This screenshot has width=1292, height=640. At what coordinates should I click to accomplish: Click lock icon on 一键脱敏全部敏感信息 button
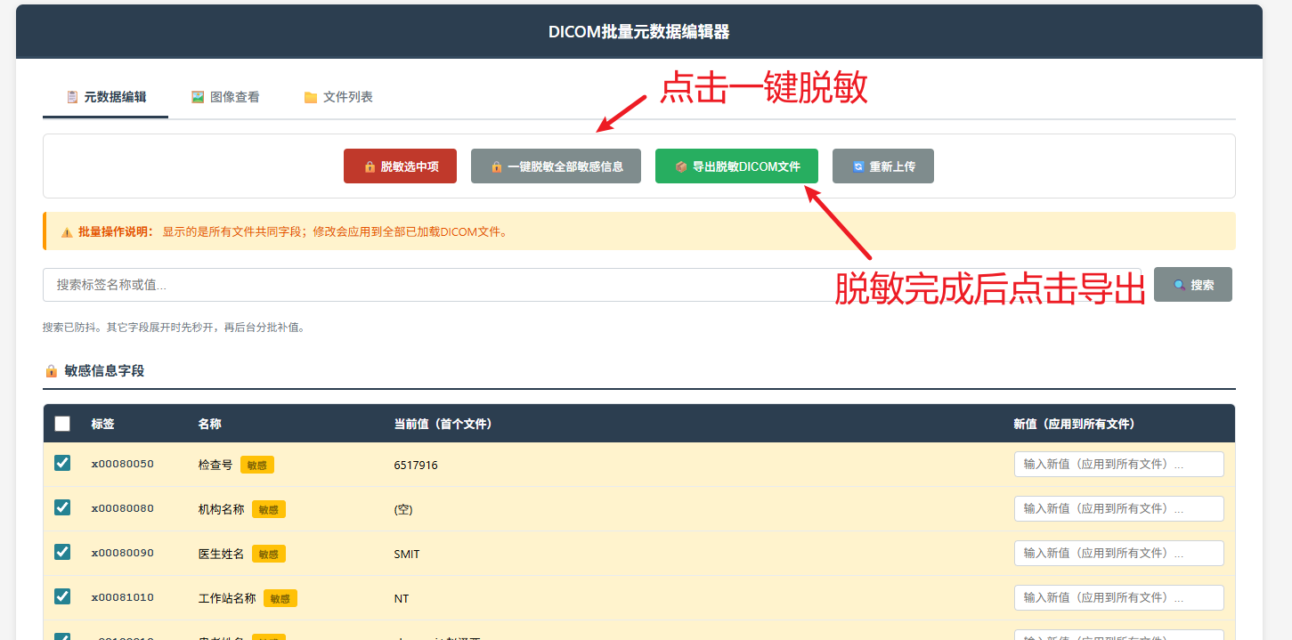(496, 166)
